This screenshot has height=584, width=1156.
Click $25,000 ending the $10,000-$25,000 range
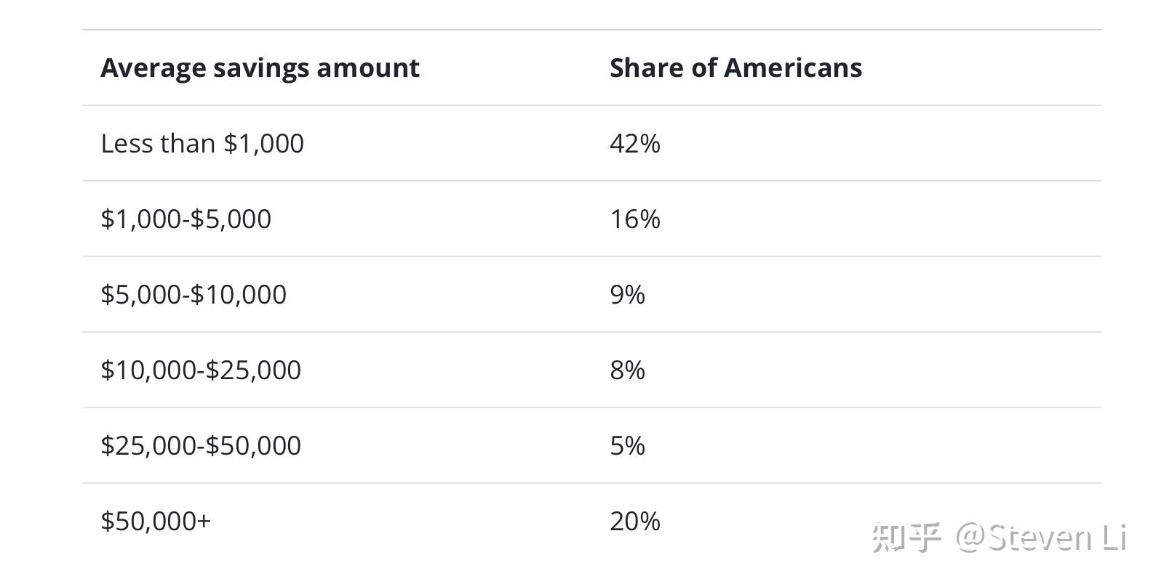pos(253,370)
